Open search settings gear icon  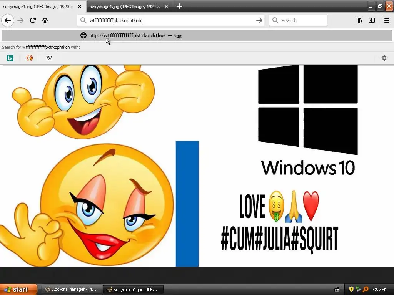(384, 58)
